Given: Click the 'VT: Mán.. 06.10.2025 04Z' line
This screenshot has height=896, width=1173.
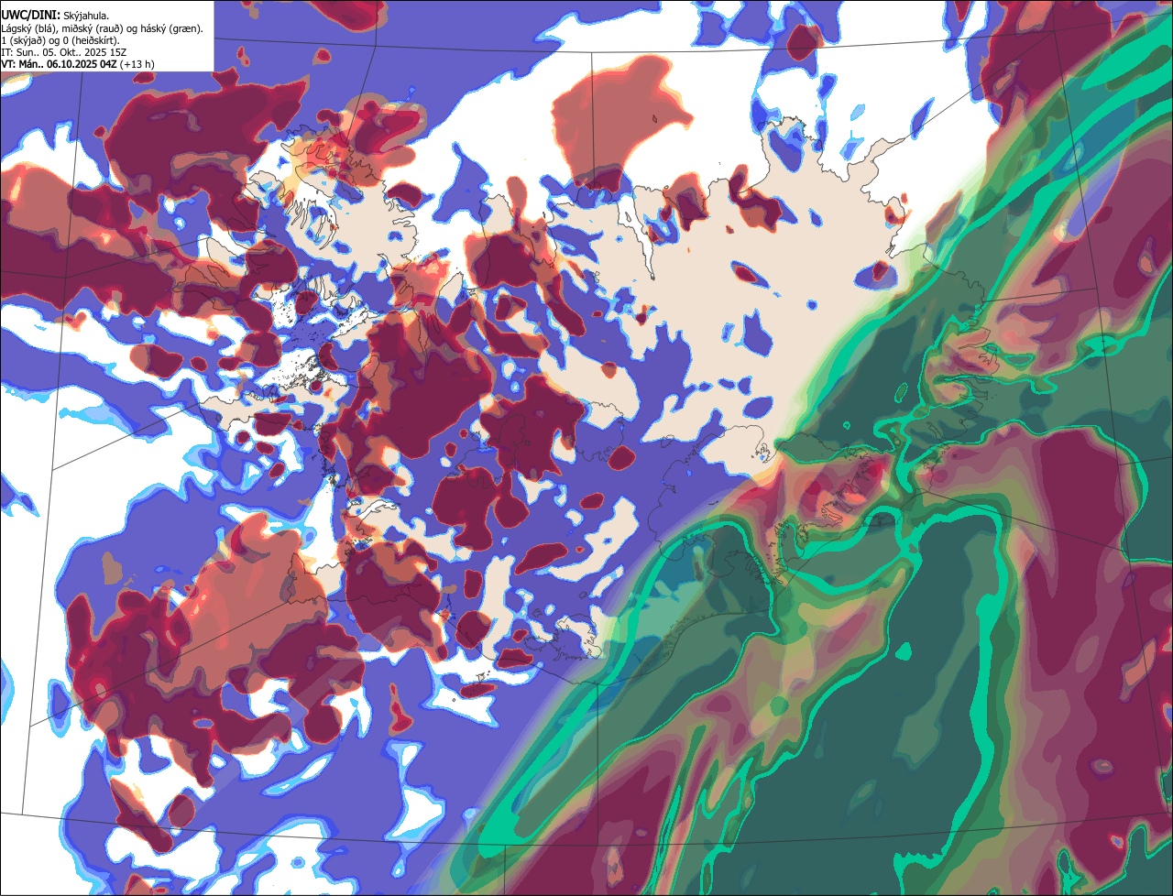Looking at the screenshot, I should [x=78, y=64].
